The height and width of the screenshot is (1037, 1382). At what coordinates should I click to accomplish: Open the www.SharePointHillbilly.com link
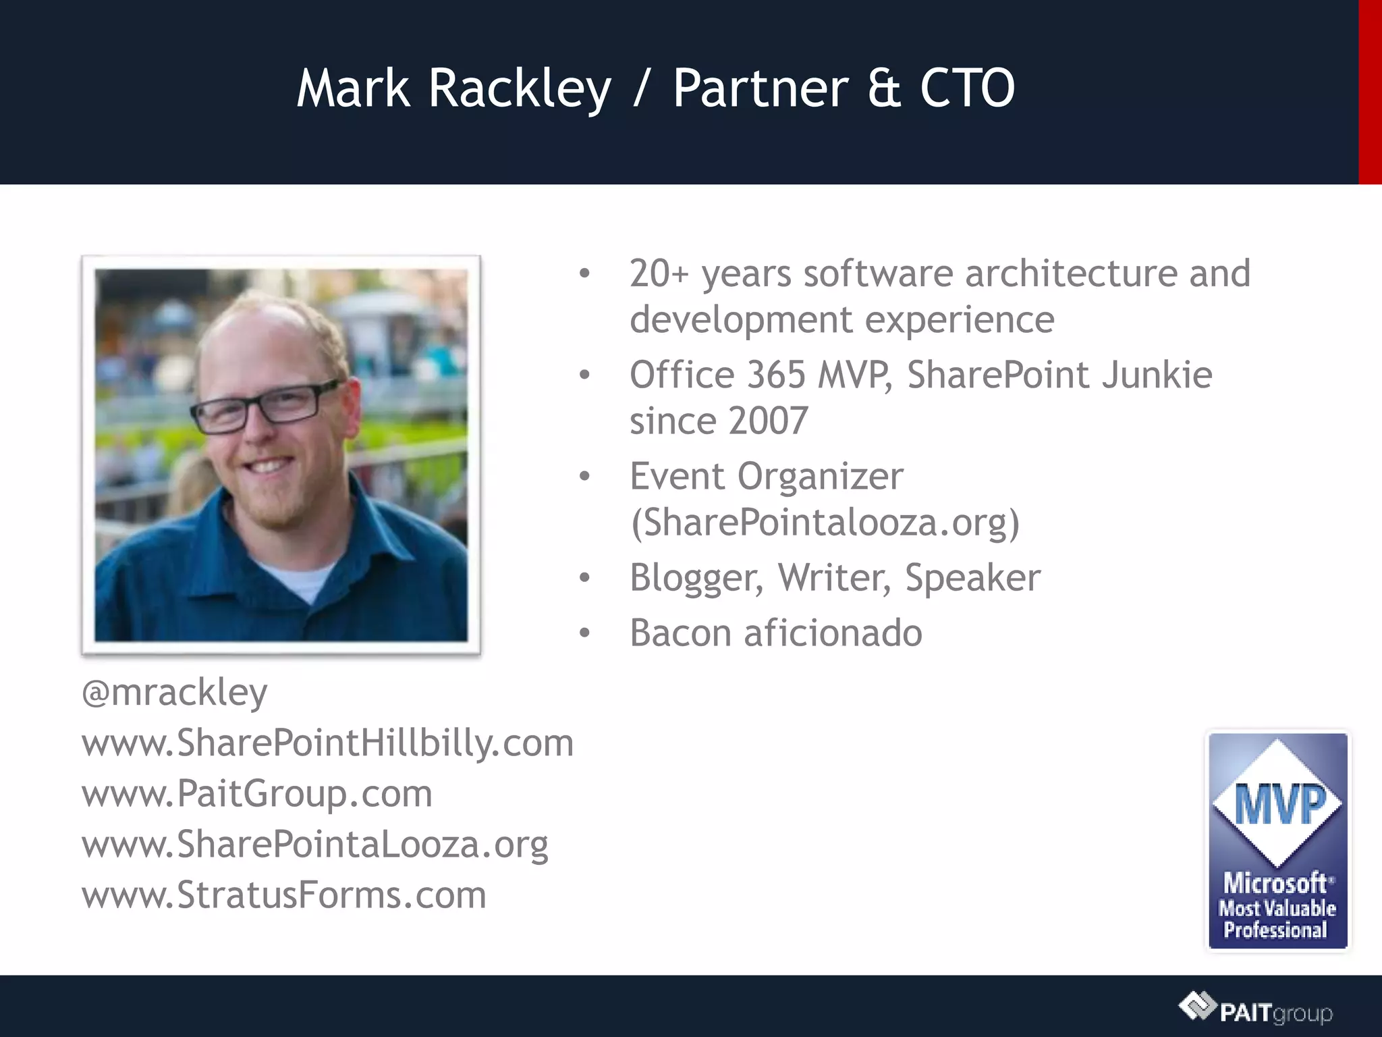(x=327, y=743)
